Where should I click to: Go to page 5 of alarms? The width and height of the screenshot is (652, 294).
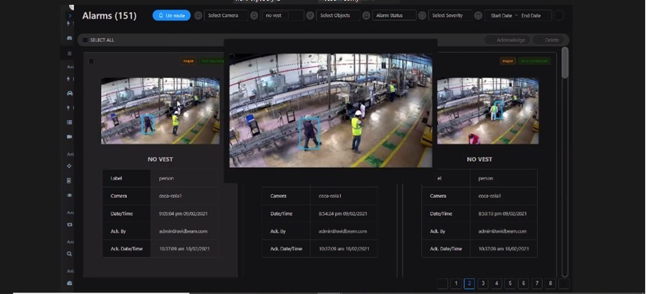(510, 284)
